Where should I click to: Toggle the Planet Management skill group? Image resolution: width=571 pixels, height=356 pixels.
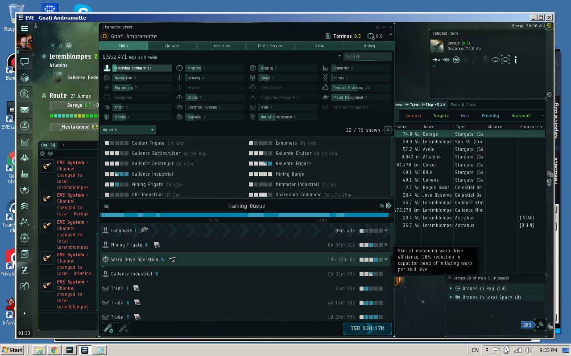coord(356,97)
